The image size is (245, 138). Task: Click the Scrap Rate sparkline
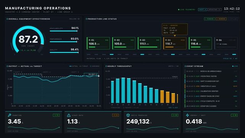click(93, 128)
